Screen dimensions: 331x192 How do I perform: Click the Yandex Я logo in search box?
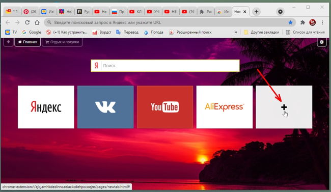96,66
